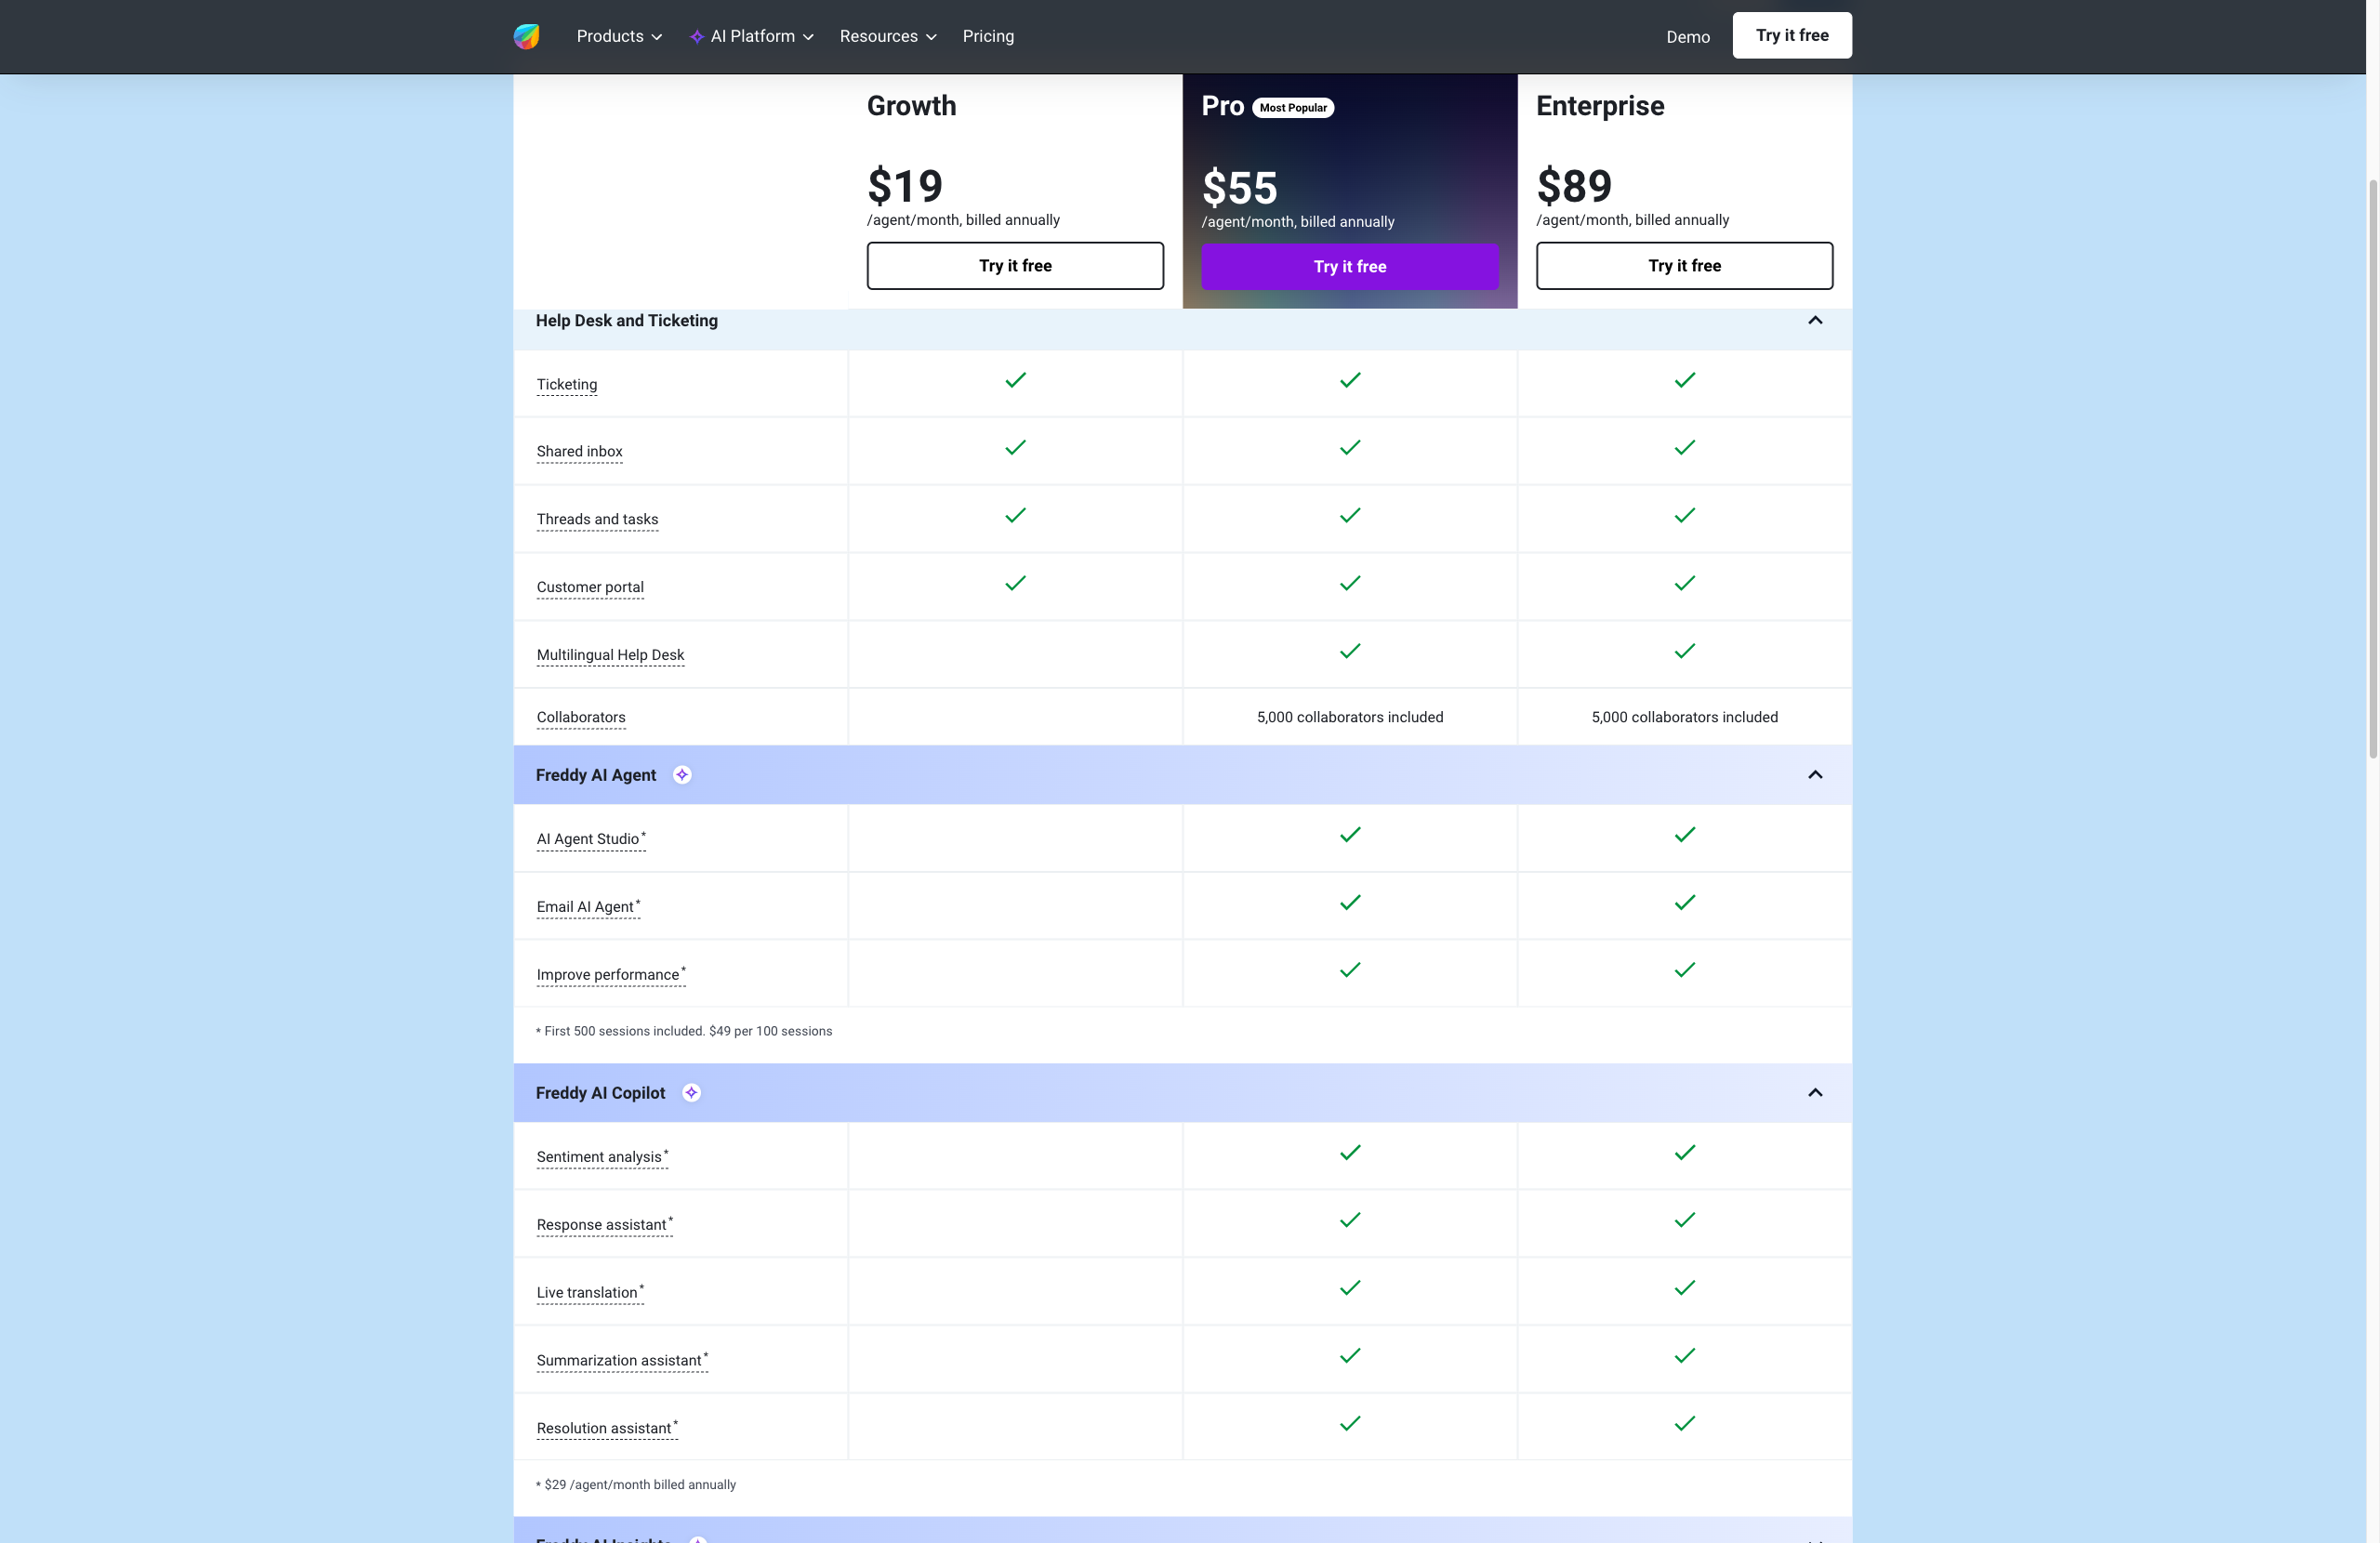The image size is (2380, 1543).
Task: Click the '$55' Pro price
Action: 1239,188
